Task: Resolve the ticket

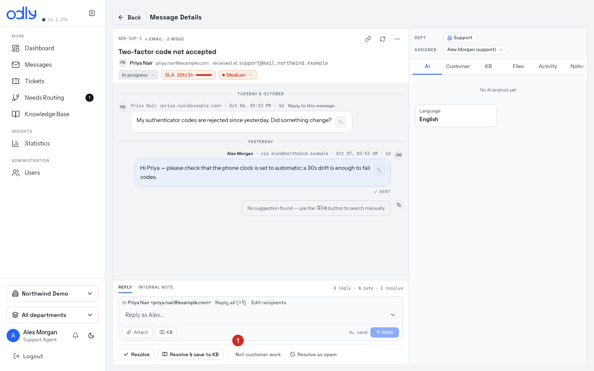Action: pyautogui.click(x=137, y=355)
